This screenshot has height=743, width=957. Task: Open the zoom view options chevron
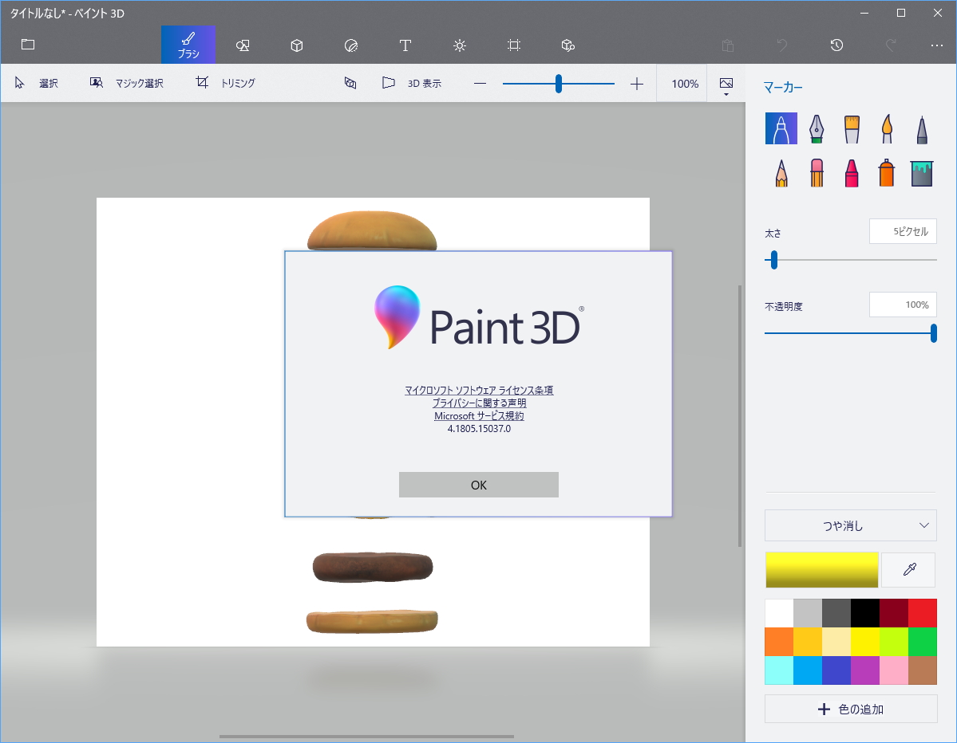pyautogui.click(x=726, y=88)
